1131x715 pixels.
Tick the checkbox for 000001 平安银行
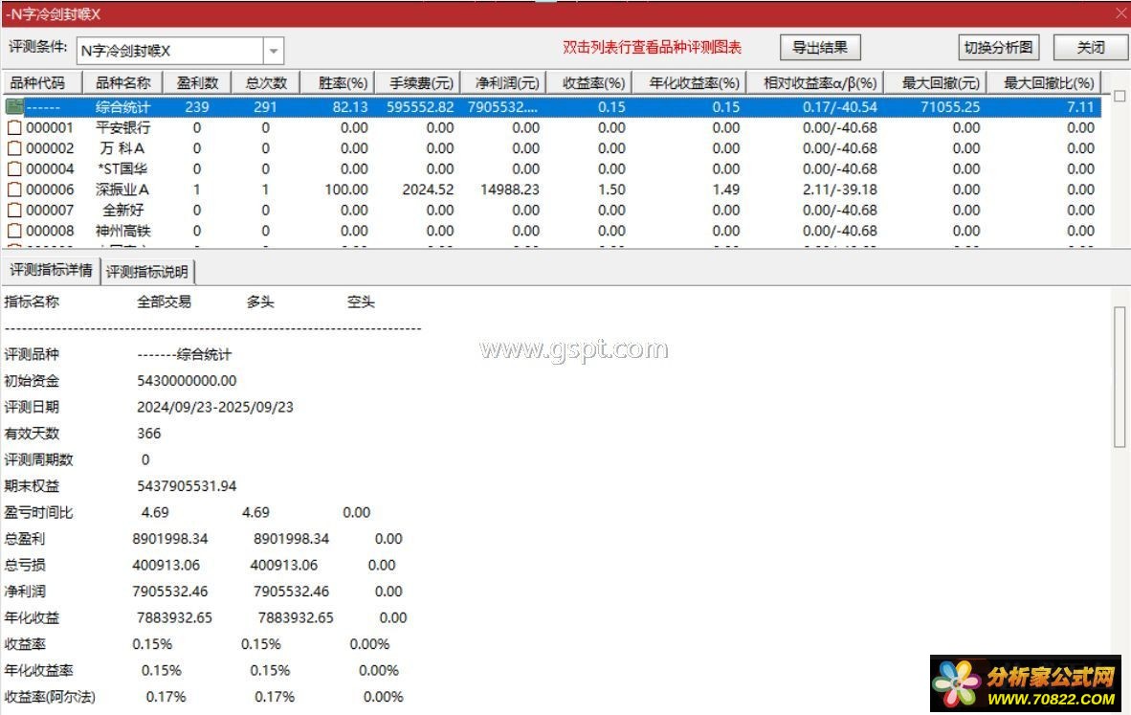pyautogui.click(x=14, y=127)
